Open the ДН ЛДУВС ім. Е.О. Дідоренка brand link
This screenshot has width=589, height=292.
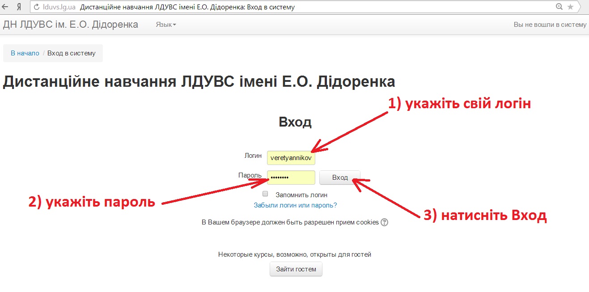pos(71,25)
